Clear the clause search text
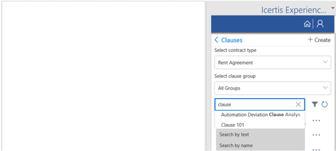Image resolution: width=336 pixels, height=151 pixels. coord(298,104)
